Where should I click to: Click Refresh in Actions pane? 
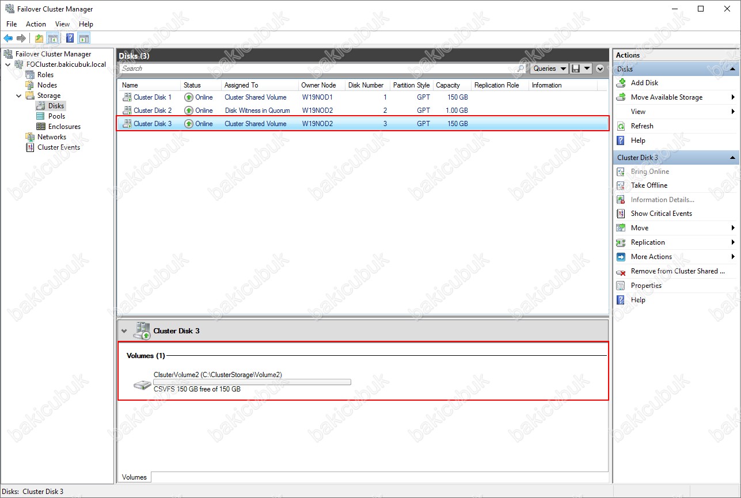coord(642,126)
